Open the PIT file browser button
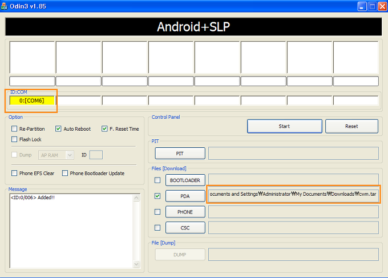Image resolution: width=388 pixels, height=278 pixels. 180,154
